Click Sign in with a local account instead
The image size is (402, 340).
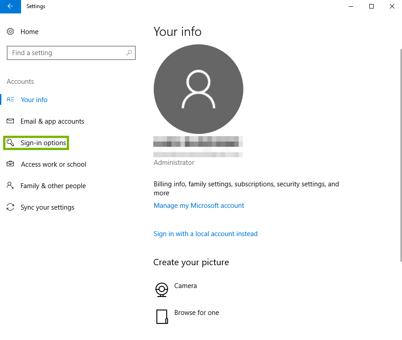[205, 233]
